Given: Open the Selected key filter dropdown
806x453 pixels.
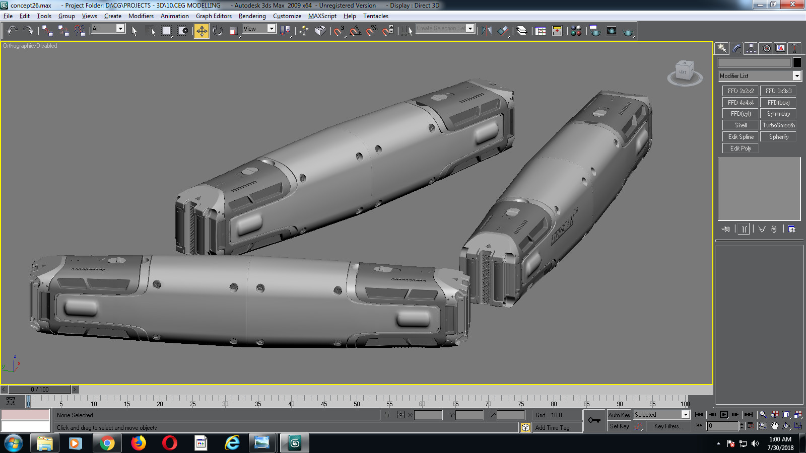Looking at the screenshot, I should click(x=686, y=414).
